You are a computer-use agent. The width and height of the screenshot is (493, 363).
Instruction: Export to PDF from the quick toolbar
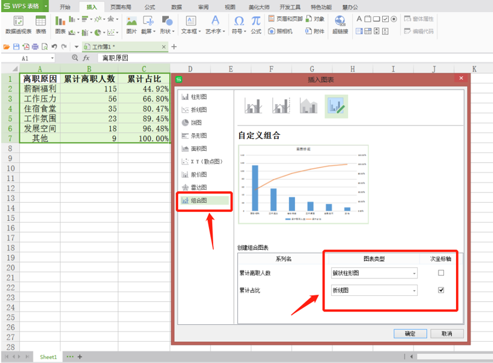[x=26, y=47]
